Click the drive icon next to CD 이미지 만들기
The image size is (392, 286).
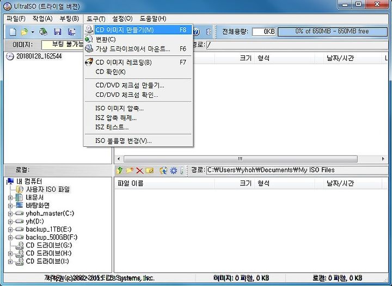(89, 29)
